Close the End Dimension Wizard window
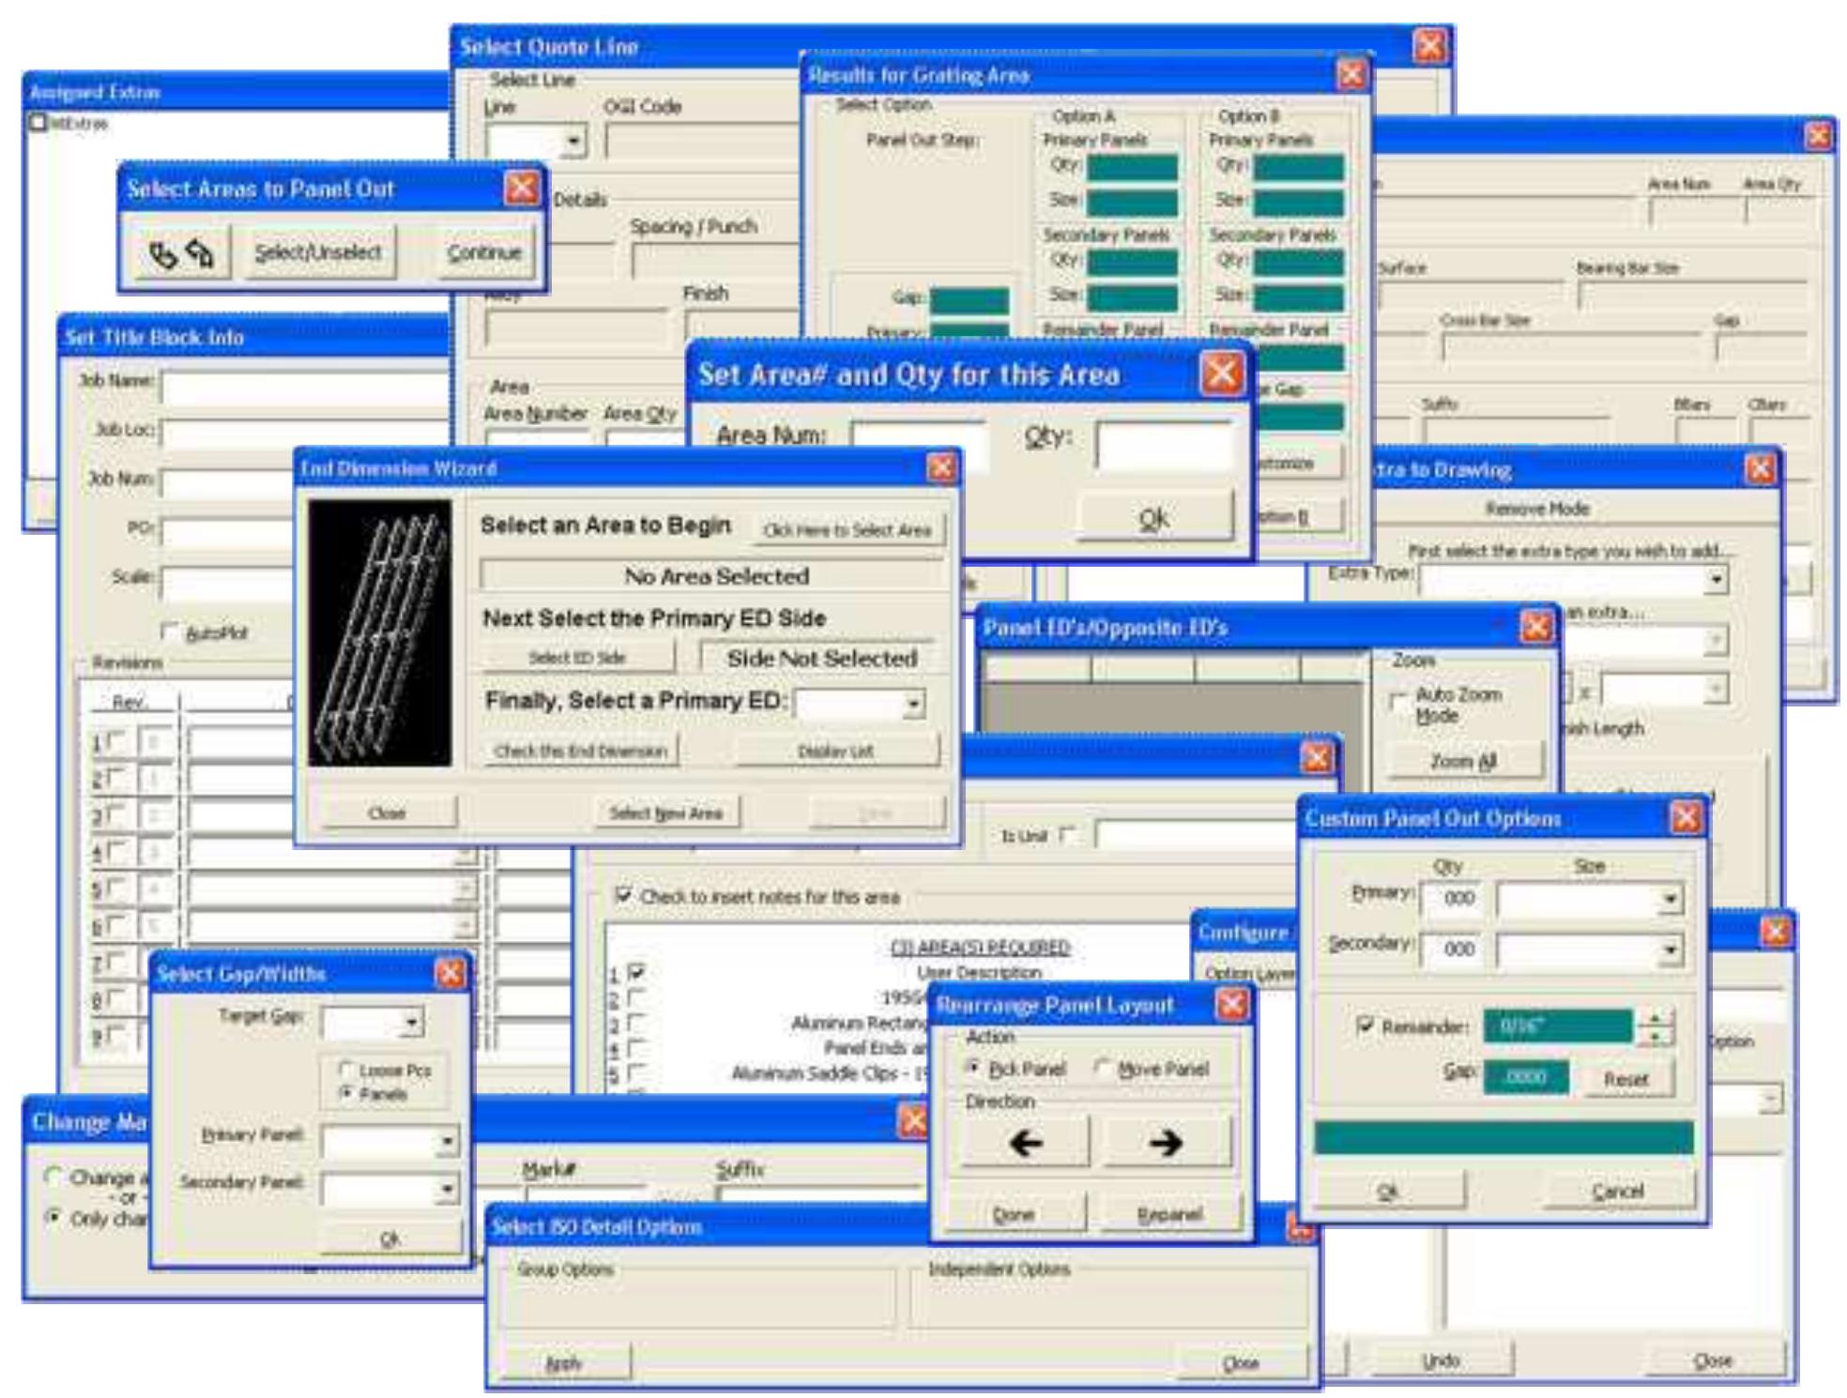The width and height of the screenshot is (1847, 1398). (941, 467)
